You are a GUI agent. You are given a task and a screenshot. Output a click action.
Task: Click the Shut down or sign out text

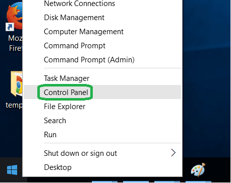pyautogui.click(x=80, y=153)
